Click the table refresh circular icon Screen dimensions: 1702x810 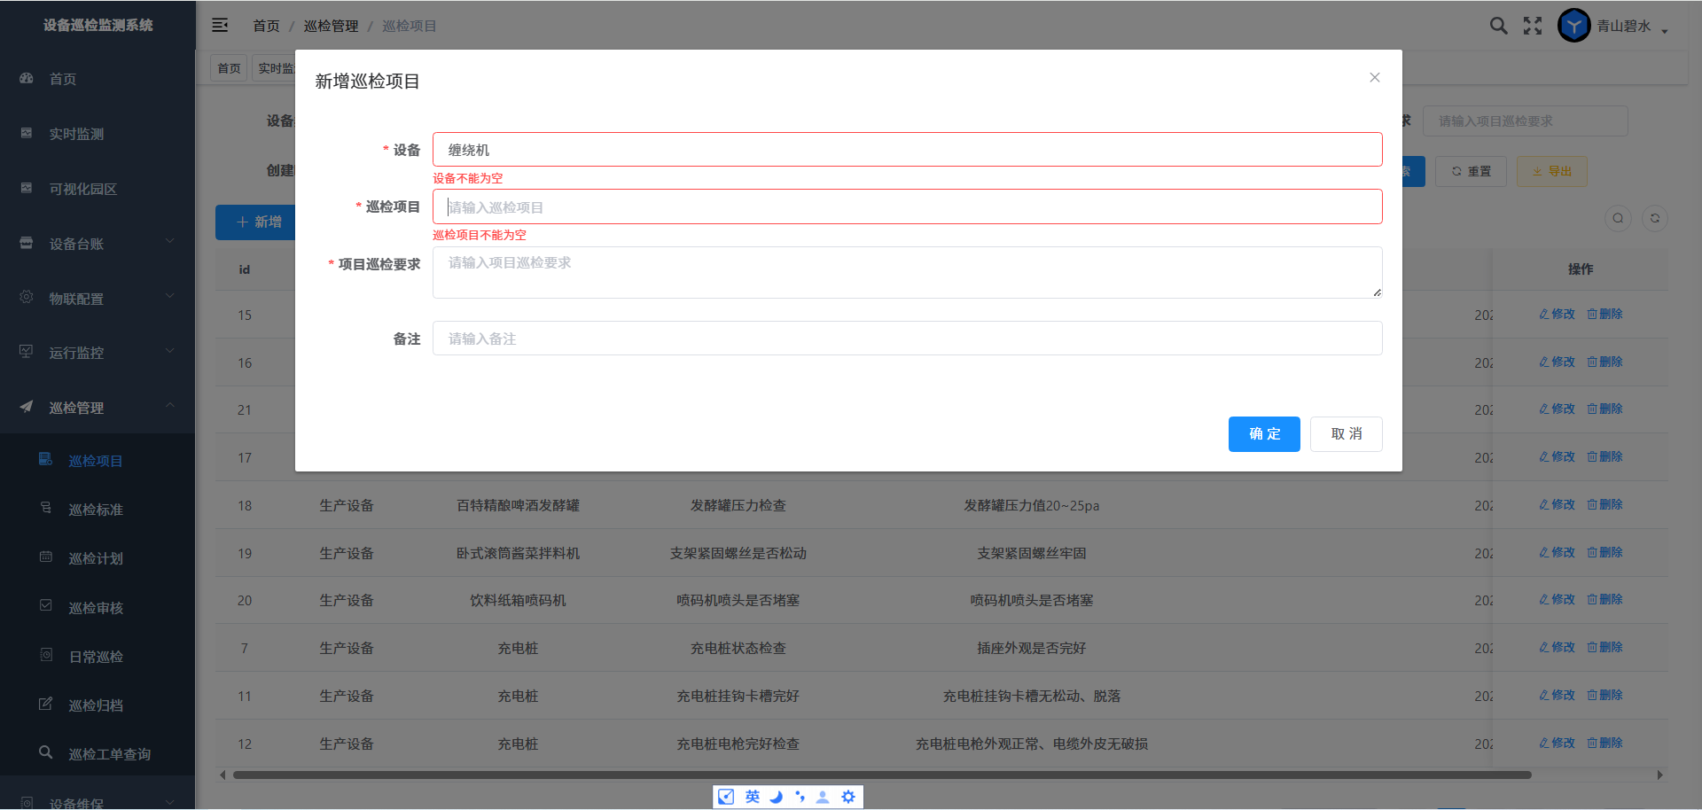(x=1654, y=219)
